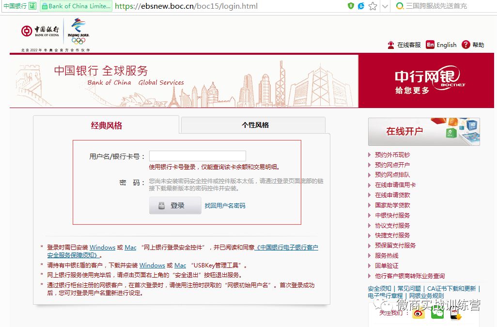Open 快捷支付服务 link
This screenshot has height=327, width=497.
coord(392,235)
